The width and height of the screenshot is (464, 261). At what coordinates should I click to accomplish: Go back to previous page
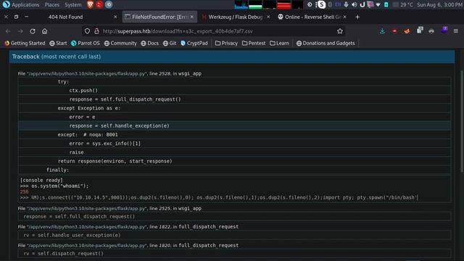8,31
